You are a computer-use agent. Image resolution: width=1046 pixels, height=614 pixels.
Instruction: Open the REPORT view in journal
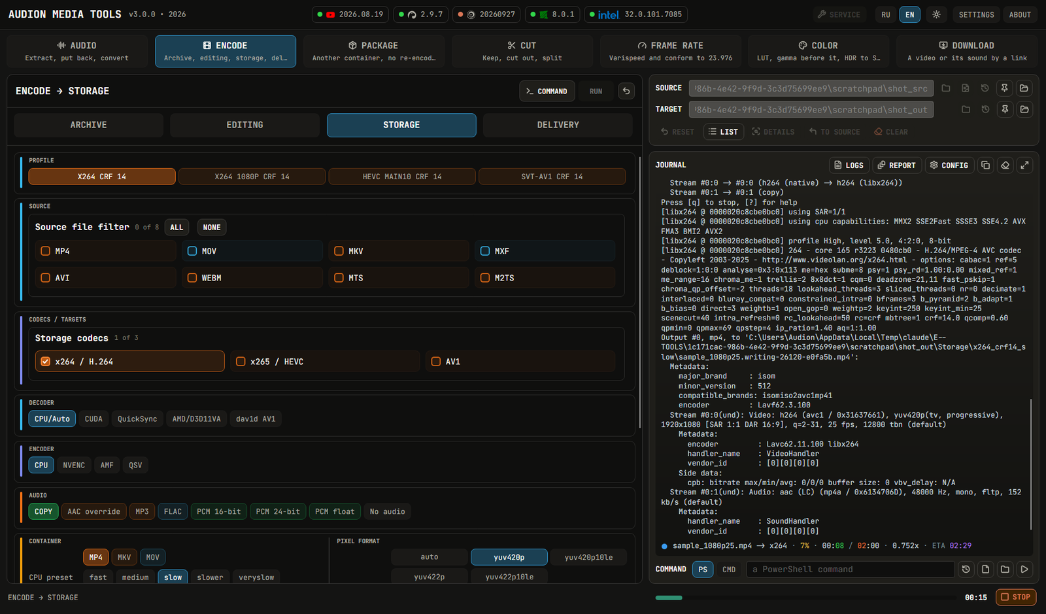[x=896, y=165]
